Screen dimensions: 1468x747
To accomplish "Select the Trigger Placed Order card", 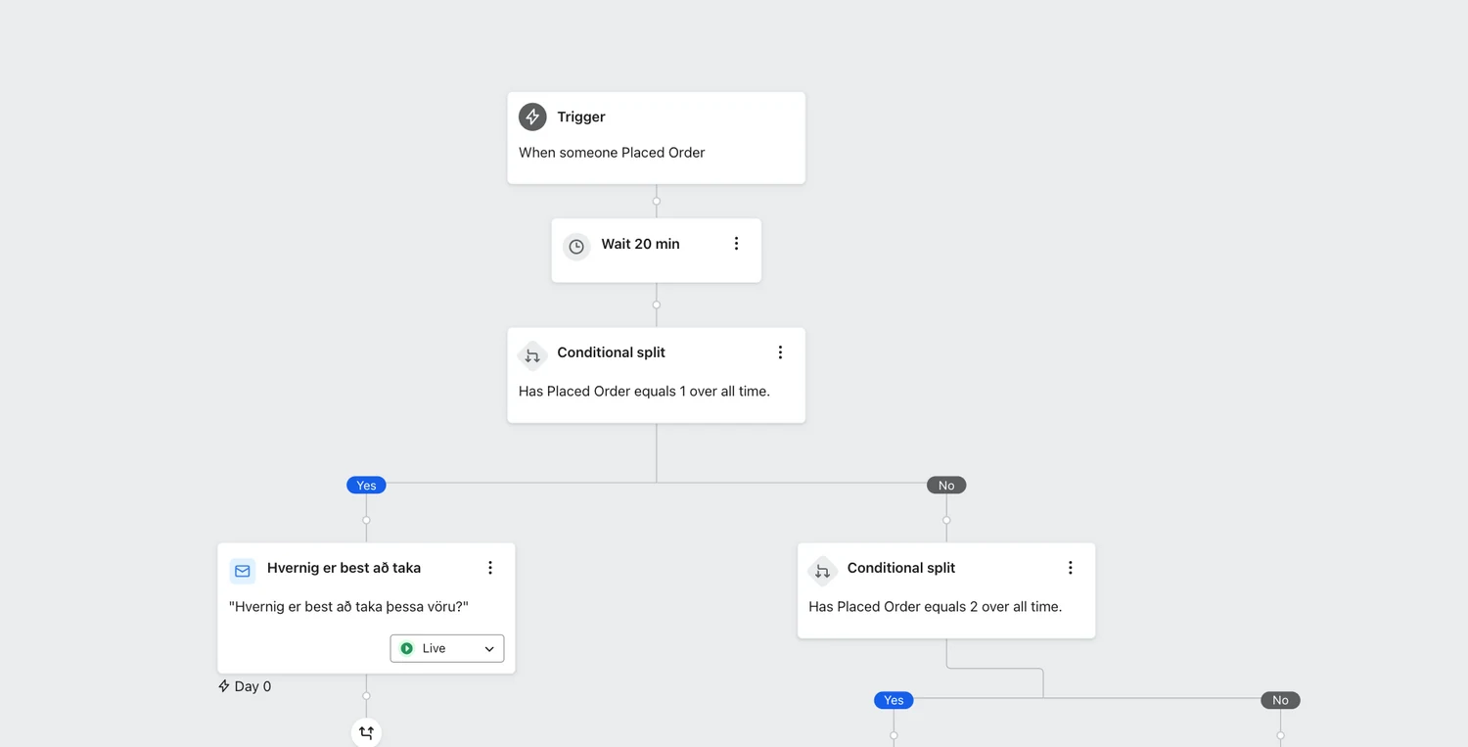I will 656,138.
